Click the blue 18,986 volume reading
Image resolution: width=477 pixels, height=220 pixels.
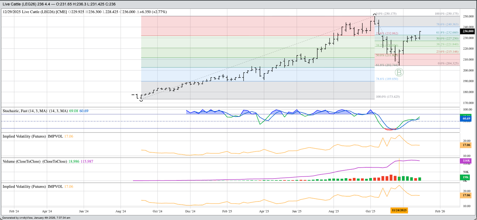74,161
